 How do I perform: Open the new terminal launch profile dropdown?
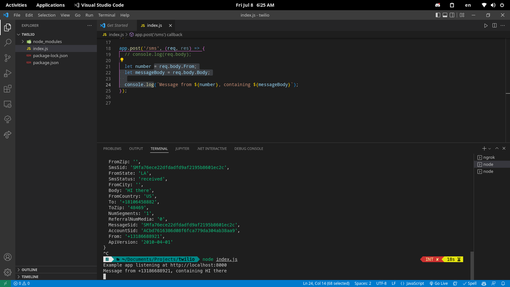coord(490,149)
